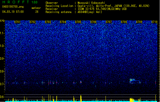Click the Receiving antenna label
Viewport: 160px width, 102px height.
point(59,12)
